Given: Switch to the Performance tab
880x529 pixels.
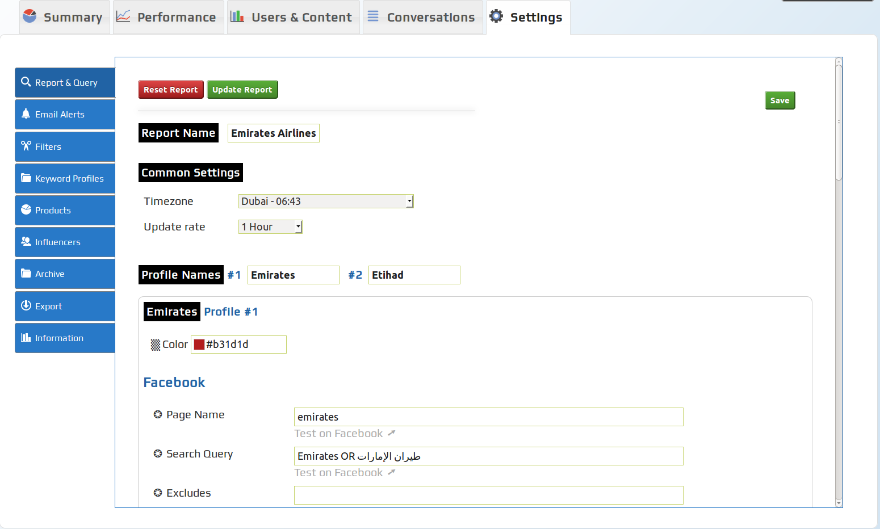Looking at the screenshot, I should [x=168, y=18].
